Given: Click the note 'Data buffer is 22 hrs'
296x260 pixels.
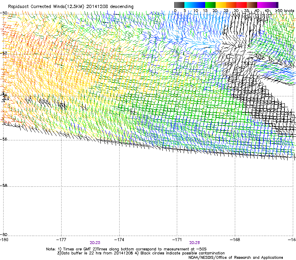Looking at the screenshot, I should pyautogui.click(x=82, y=253).
